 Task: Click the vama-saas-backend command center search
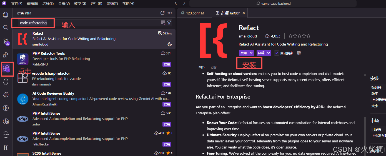coord(273,3)
